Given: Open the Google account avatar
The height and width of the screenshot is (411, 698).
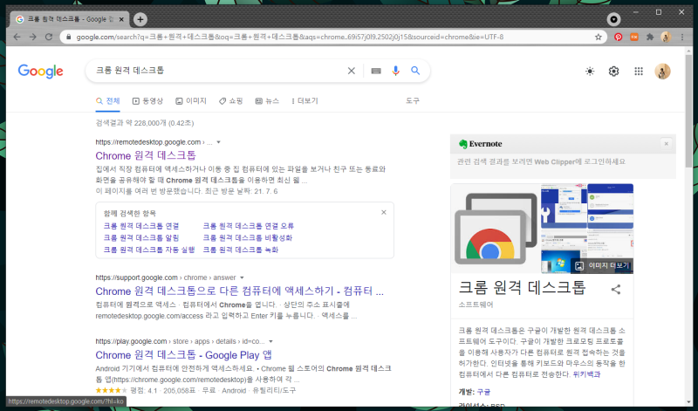Looking at the screenshot, I should coord(662,72).
